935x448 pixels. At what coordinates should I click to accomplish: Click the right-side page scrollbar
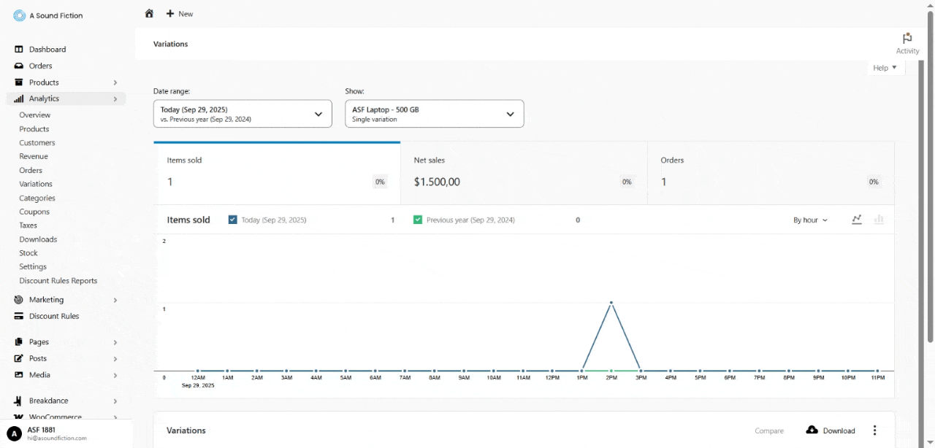(931, 219)
